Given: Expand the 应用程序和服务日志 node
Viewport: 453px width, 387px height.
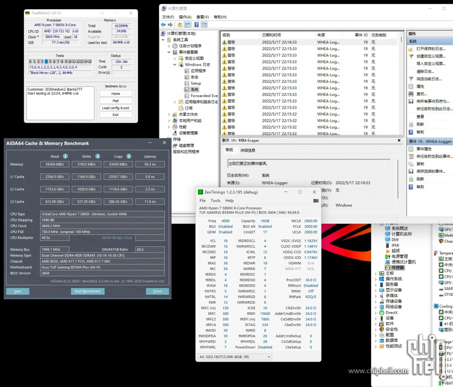Looking at the screenshot, I should (x=175, y=102).
